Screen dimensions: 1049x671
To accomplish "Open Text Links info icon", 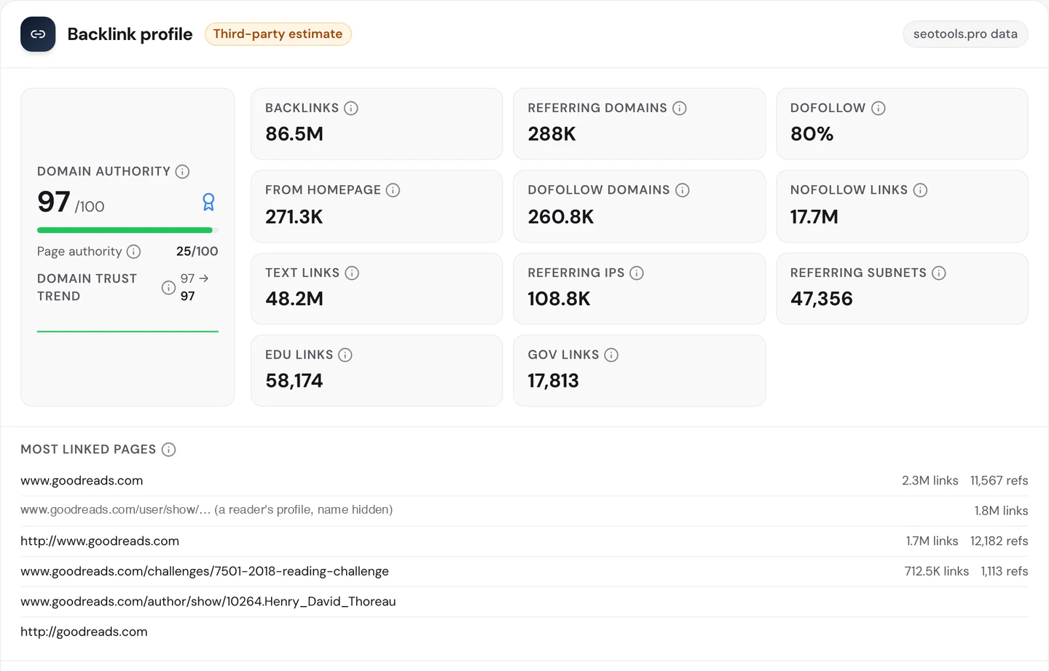I will [352, 273].
